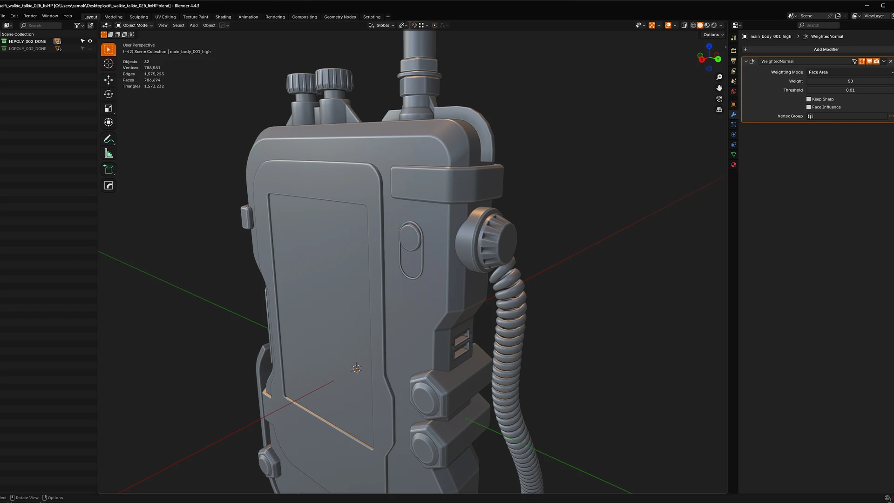
Task: Open the Object properties tab
Action: [734, 104]
